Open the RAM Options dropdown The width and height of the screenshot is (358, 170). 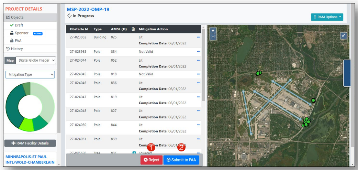pos(327,17)
